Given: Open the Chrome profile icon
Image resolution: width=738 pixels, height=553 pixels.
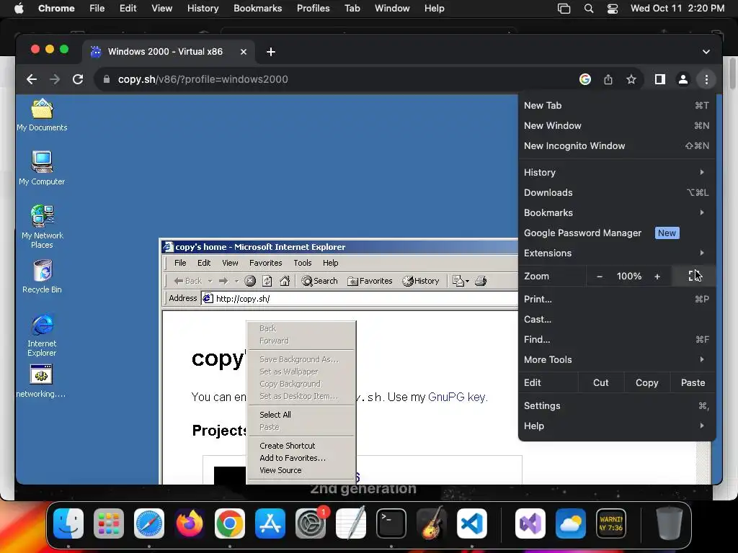Looking at the screenshot, I should pos(683,79).
